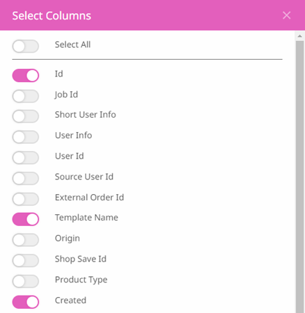This screenshot has height=313, width=305.
Task: Enable the Select All toggle
Action: click(26, 47)
